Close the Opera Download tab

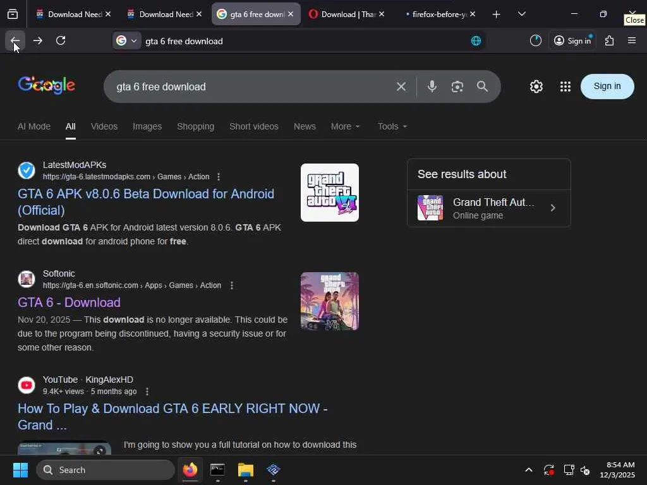[382, 15]
